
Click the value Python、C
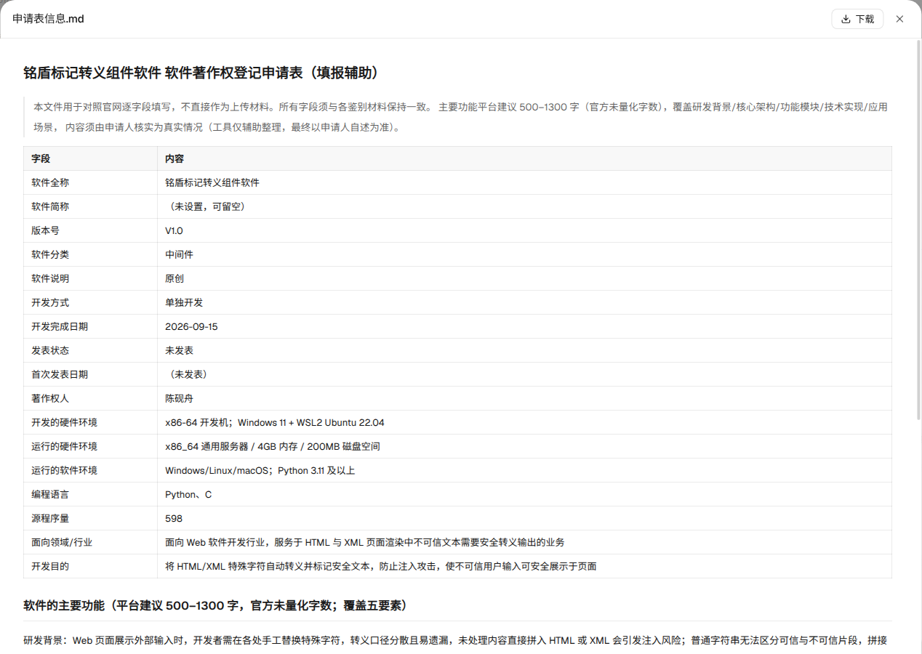[x=188, y=494]
